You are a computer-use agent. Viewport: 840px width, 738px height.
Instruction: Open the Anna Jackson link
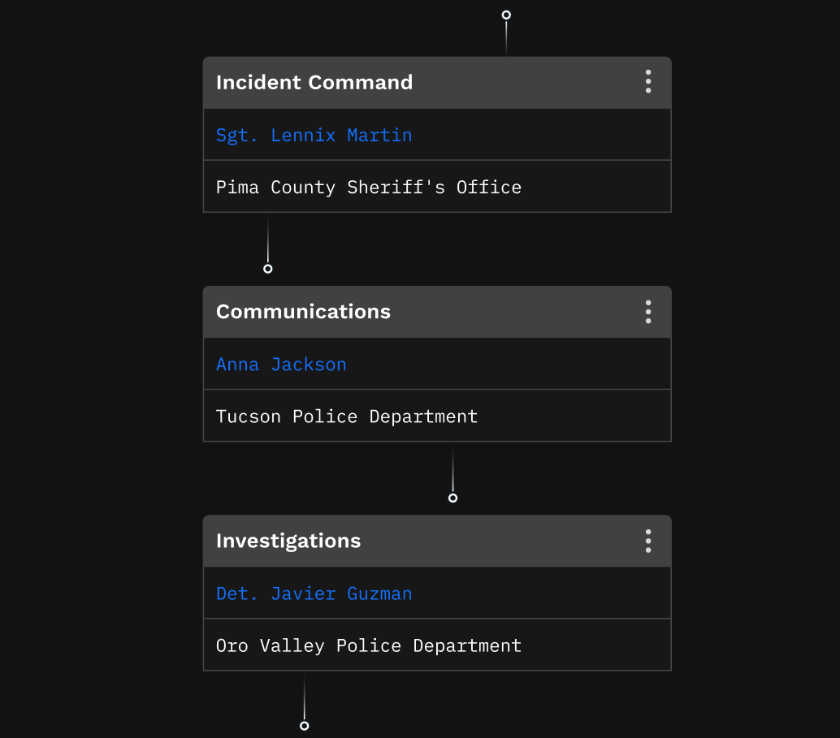pos(281,365)
